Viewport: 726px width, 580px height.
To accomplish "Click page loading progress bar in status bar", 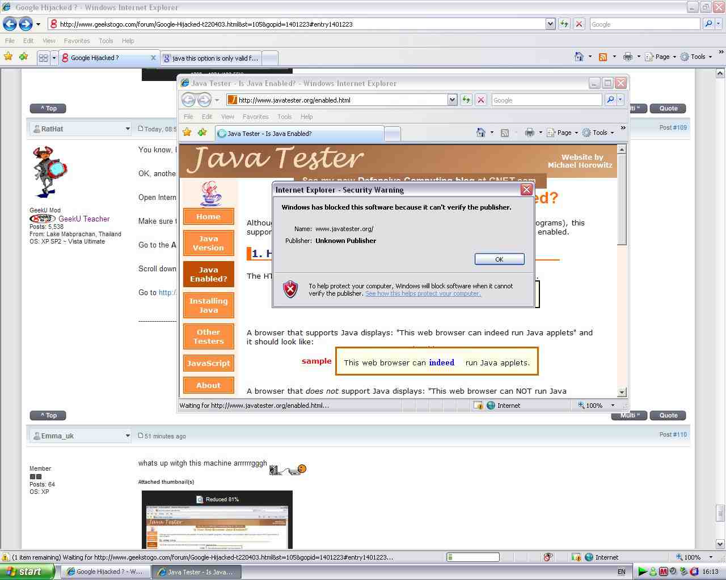I will pos(473,557).
